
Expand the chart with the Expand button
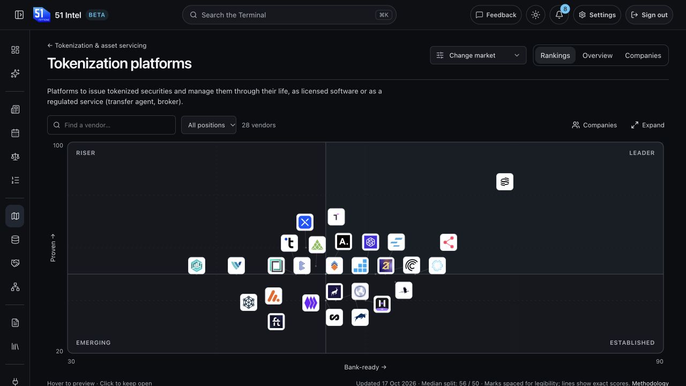(647, 125)
